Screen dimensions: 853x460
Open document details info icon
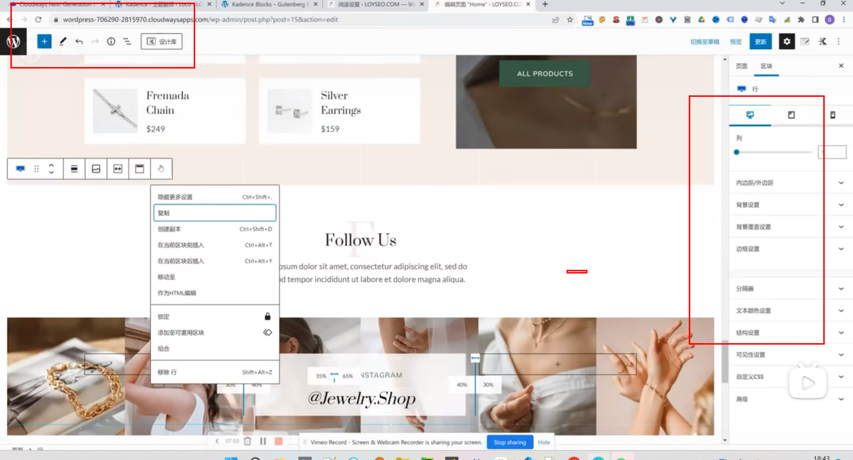[111, 41]
